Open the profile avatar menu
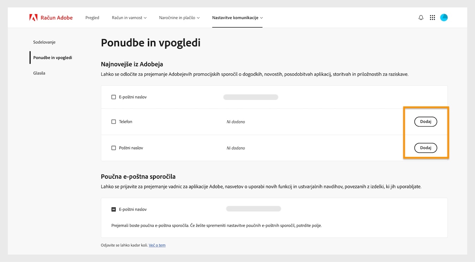This screenshot has height=262, width=475. 444,17
